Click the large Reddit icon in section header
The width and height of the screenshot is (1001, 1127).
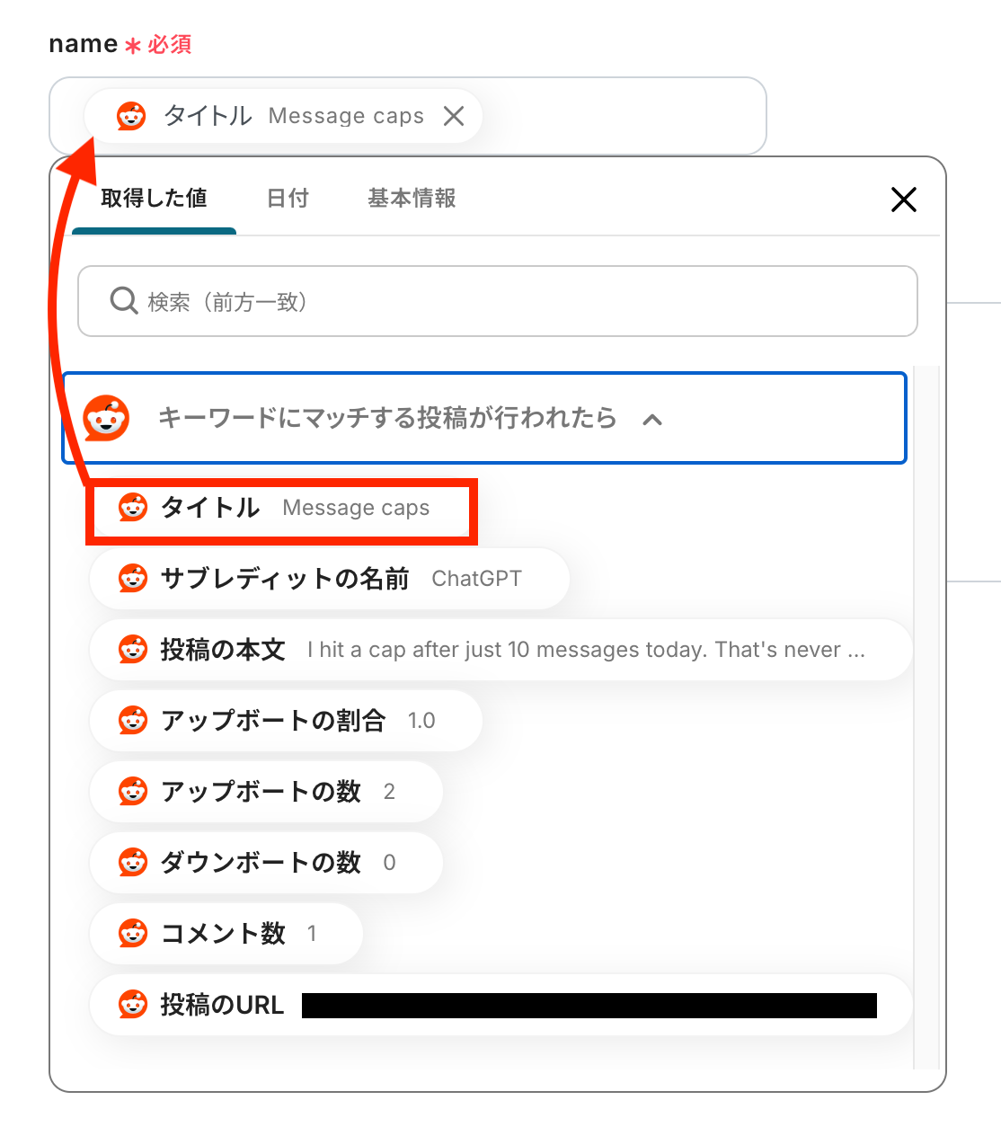tap(106, 418)
